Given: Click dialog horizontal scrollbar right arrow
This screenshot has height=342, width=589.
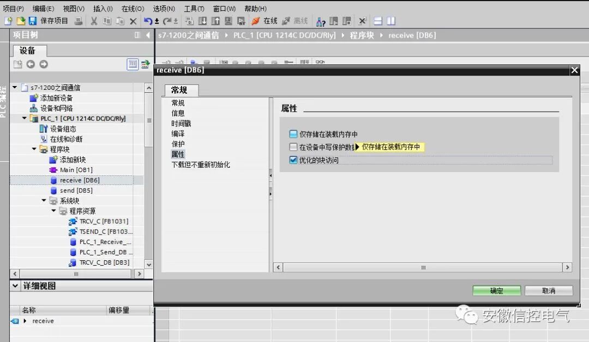Looking at the screenshot, I should (x=567, y=267).
